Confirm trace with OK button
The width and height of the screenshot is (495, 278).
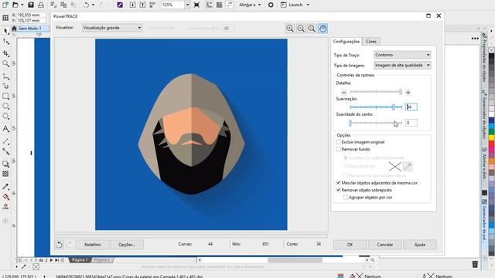(350, 245)
